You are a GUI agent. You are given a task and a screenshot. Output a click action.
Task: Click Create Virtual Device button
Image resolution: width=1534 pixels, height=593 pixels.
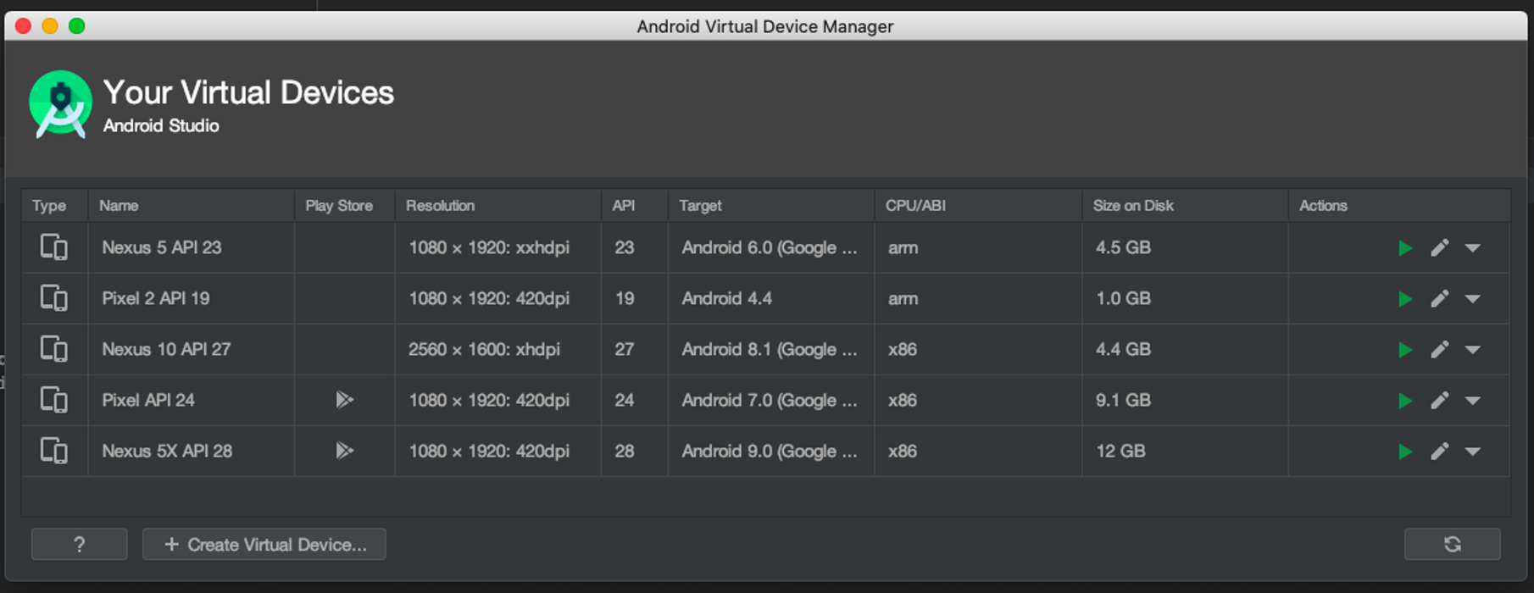point(264,544)
